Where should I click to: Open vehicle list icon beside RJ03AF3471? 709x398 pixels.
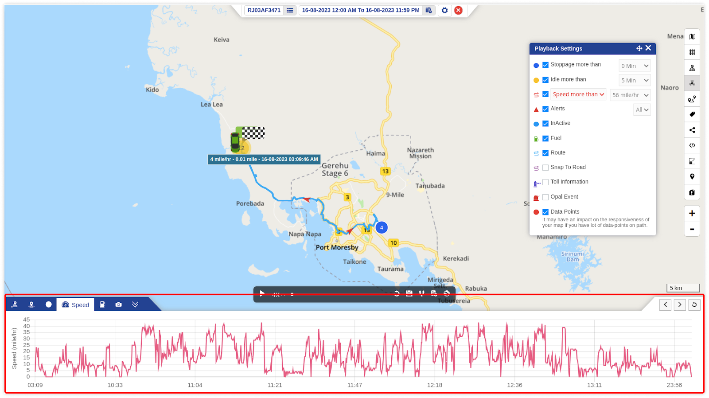pyautogui.click(x=290, y=10)
